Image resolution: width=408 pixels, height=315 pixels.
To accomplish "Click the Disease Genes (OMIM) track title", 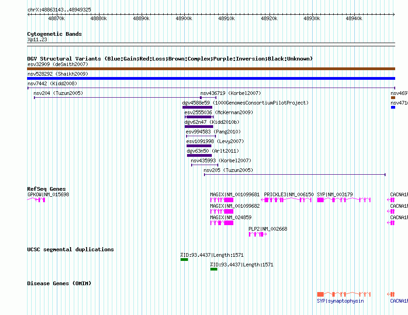I will 59,283.
